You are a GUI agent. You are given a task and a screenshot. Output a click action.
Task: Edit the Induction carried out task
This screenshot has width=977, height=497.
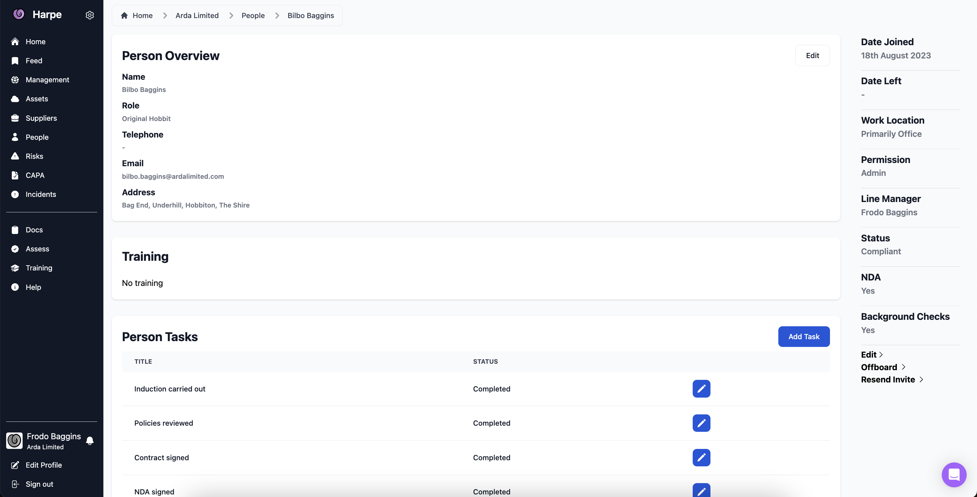(x=701, y=389)
